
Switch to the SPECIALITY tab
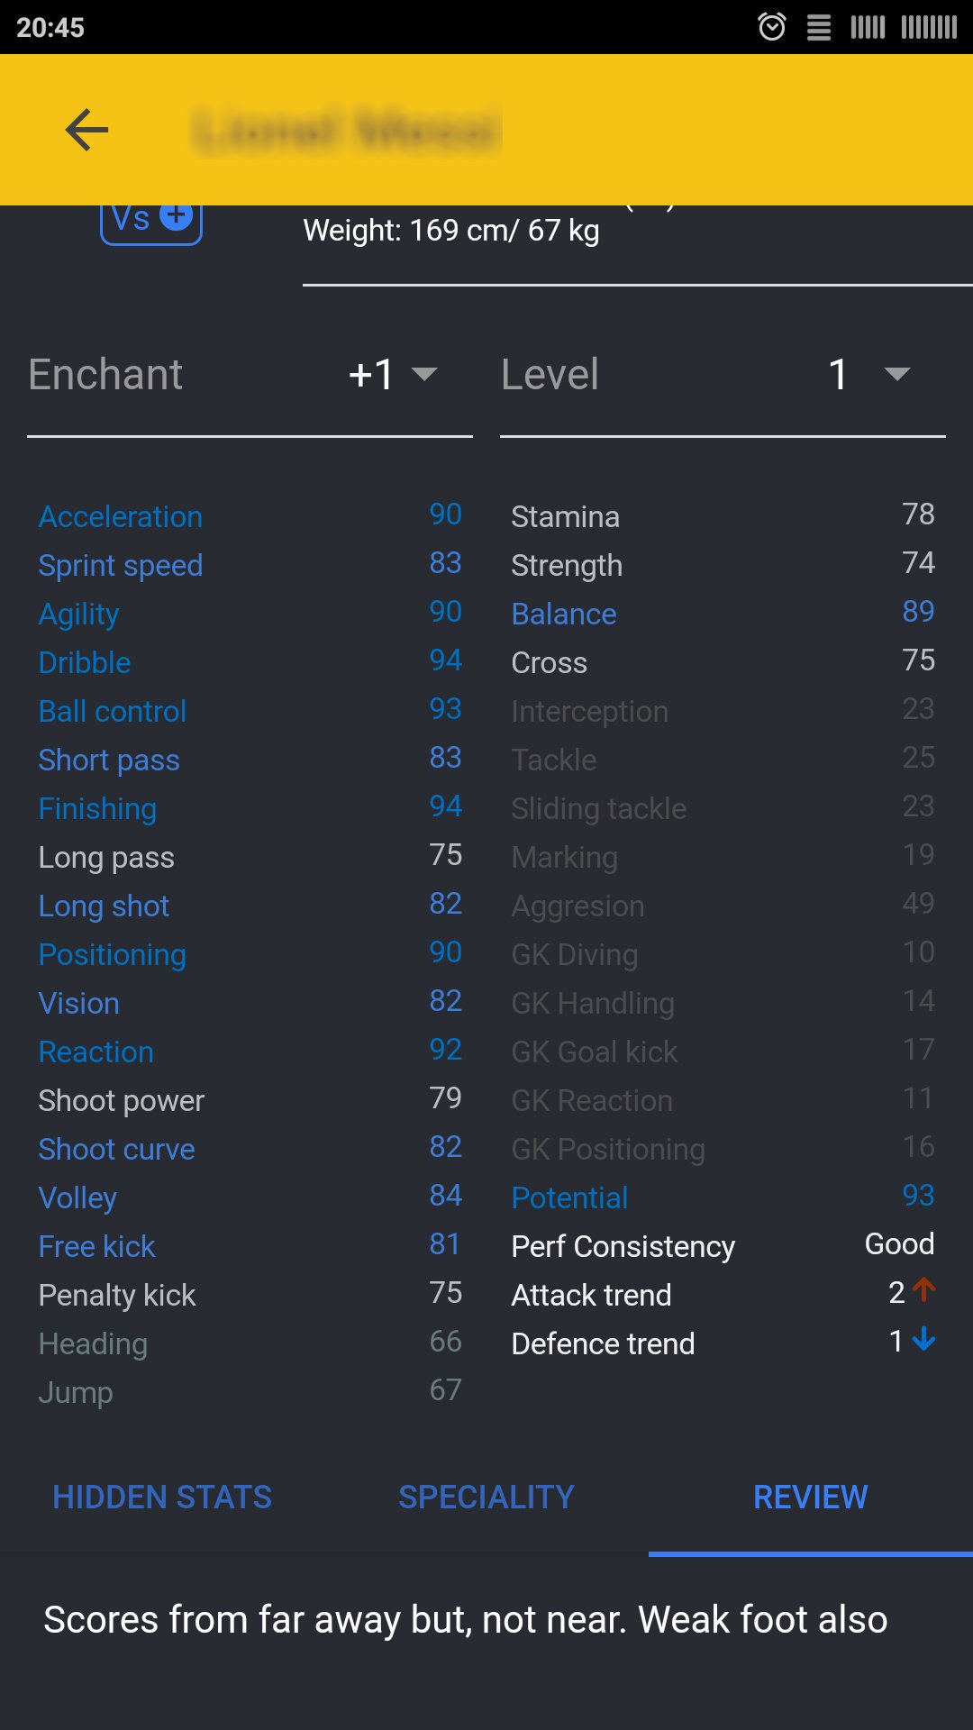click(x=486, y=1497)
